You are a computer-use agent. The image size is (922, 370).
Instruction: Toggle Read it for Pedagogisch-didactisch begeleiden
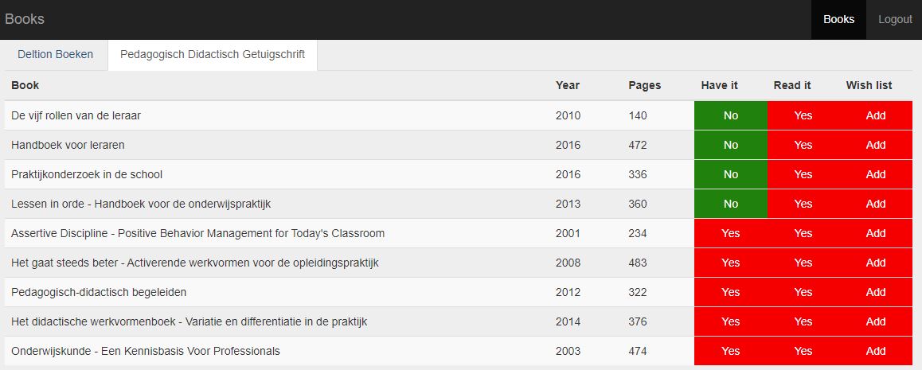[803, 292]
